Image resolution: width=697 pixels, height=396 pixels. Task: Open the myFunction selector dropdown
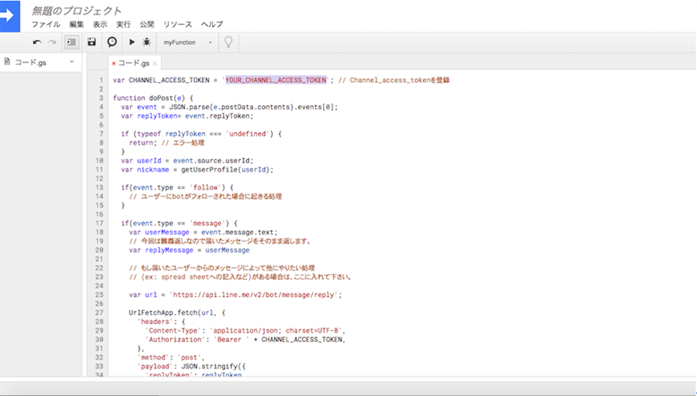click(187, 43)
